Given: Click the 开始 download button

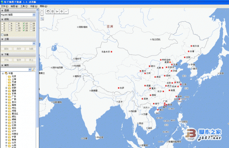Looking at the screenshot, I should pos(6,60).
